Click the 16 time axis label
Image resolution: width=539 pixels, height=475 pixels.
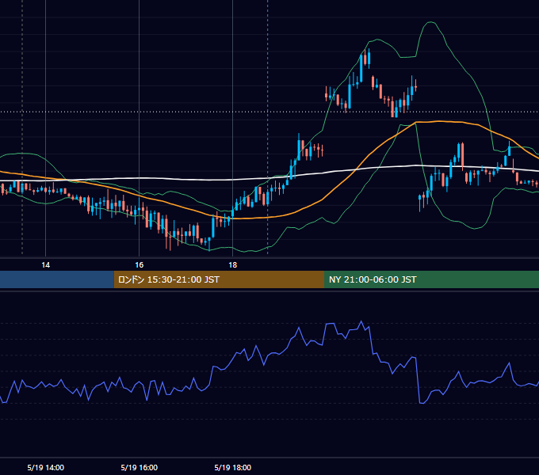pos(139,265)
